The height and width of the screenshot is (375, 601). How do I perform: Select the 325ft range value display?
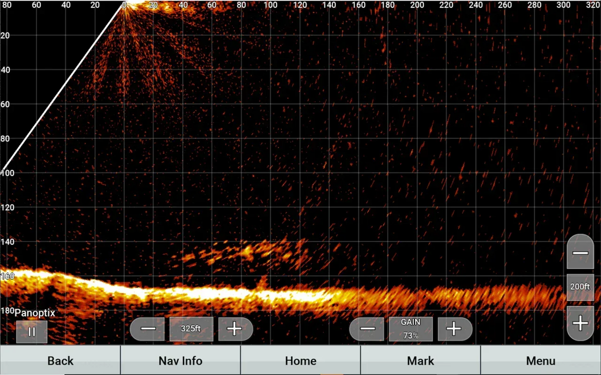point(191,329)
